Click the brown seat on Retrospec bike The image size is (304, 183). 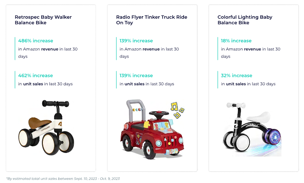click(x=39, y=122)
